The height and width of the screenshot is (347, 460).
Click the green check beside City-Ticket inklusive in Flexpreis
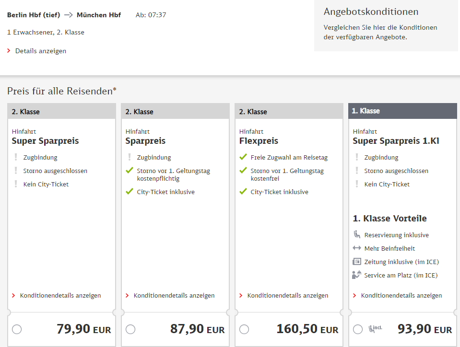tap(243, 192)
